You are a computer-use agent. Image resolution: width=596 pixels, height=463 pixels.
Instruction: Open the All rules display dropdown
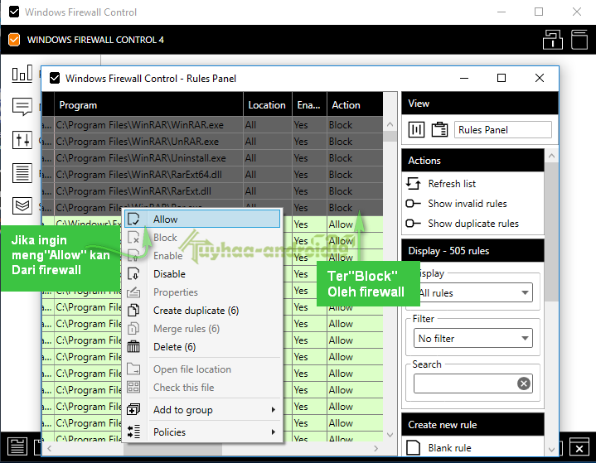pos(473,293)
